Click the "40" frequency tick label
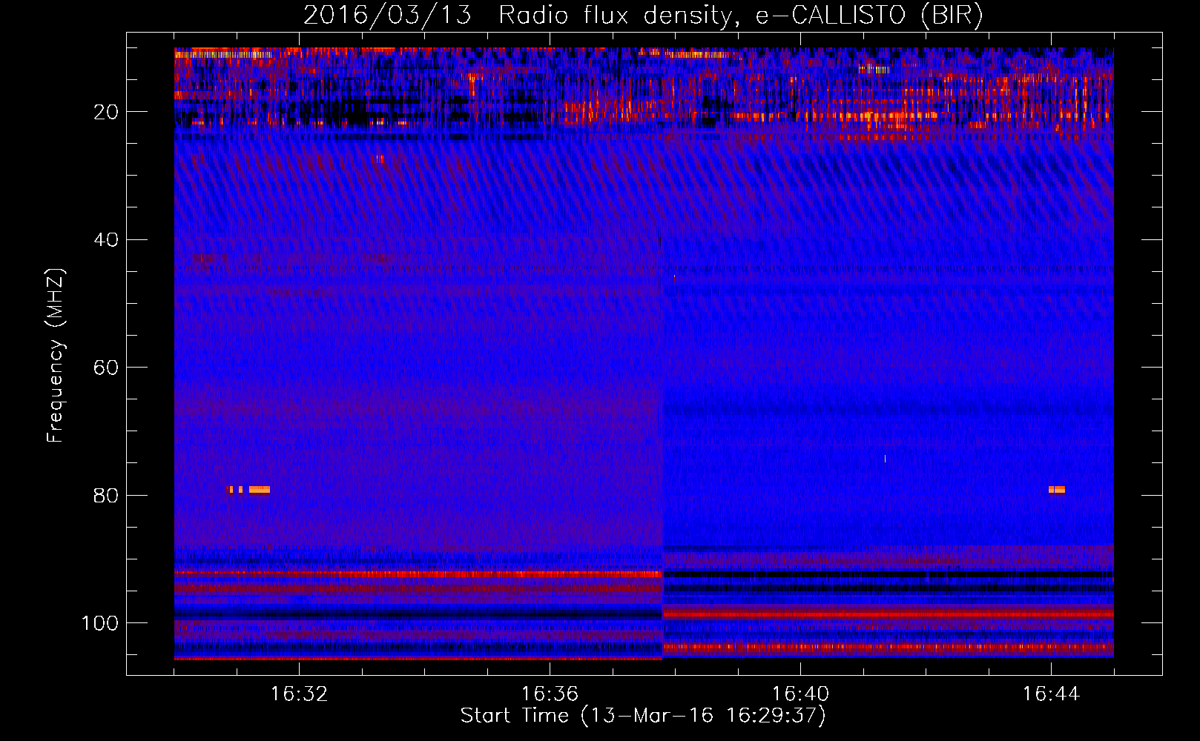The image size is (1200, 741). [x=106, y=240]
